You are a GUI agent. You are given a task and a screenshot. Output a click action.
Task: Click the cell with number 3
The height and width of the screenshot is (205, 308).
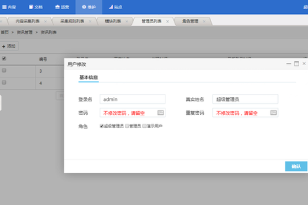click(41, 71)
